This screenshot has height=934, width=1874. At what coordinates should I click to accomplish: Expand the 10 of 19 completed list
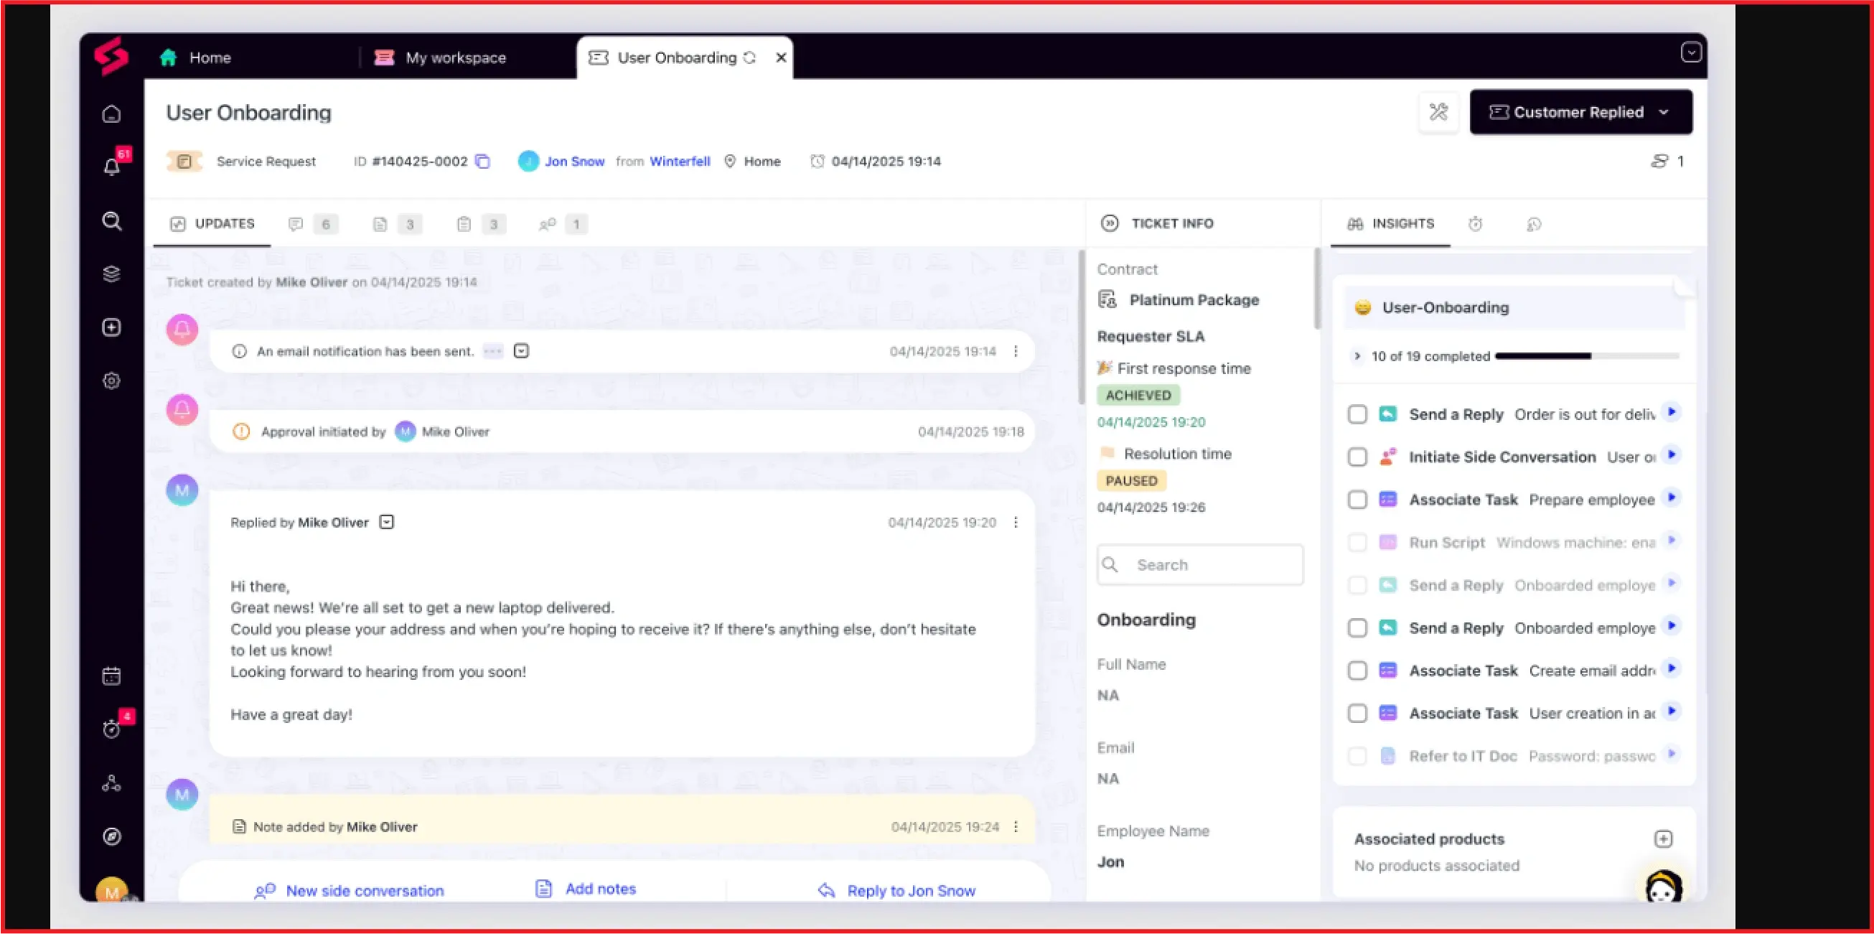[1357, 356]
